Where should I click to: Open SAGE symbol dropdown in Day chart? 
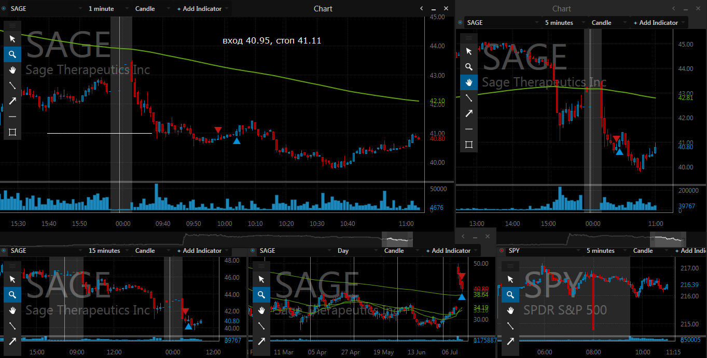(295, 251)
